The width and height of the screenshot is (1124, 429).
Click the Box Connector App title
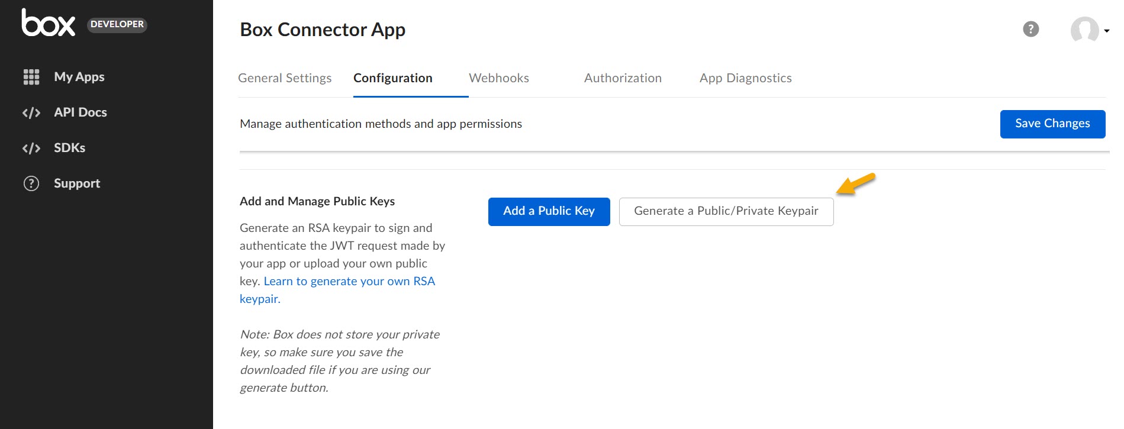coord(323,30)
